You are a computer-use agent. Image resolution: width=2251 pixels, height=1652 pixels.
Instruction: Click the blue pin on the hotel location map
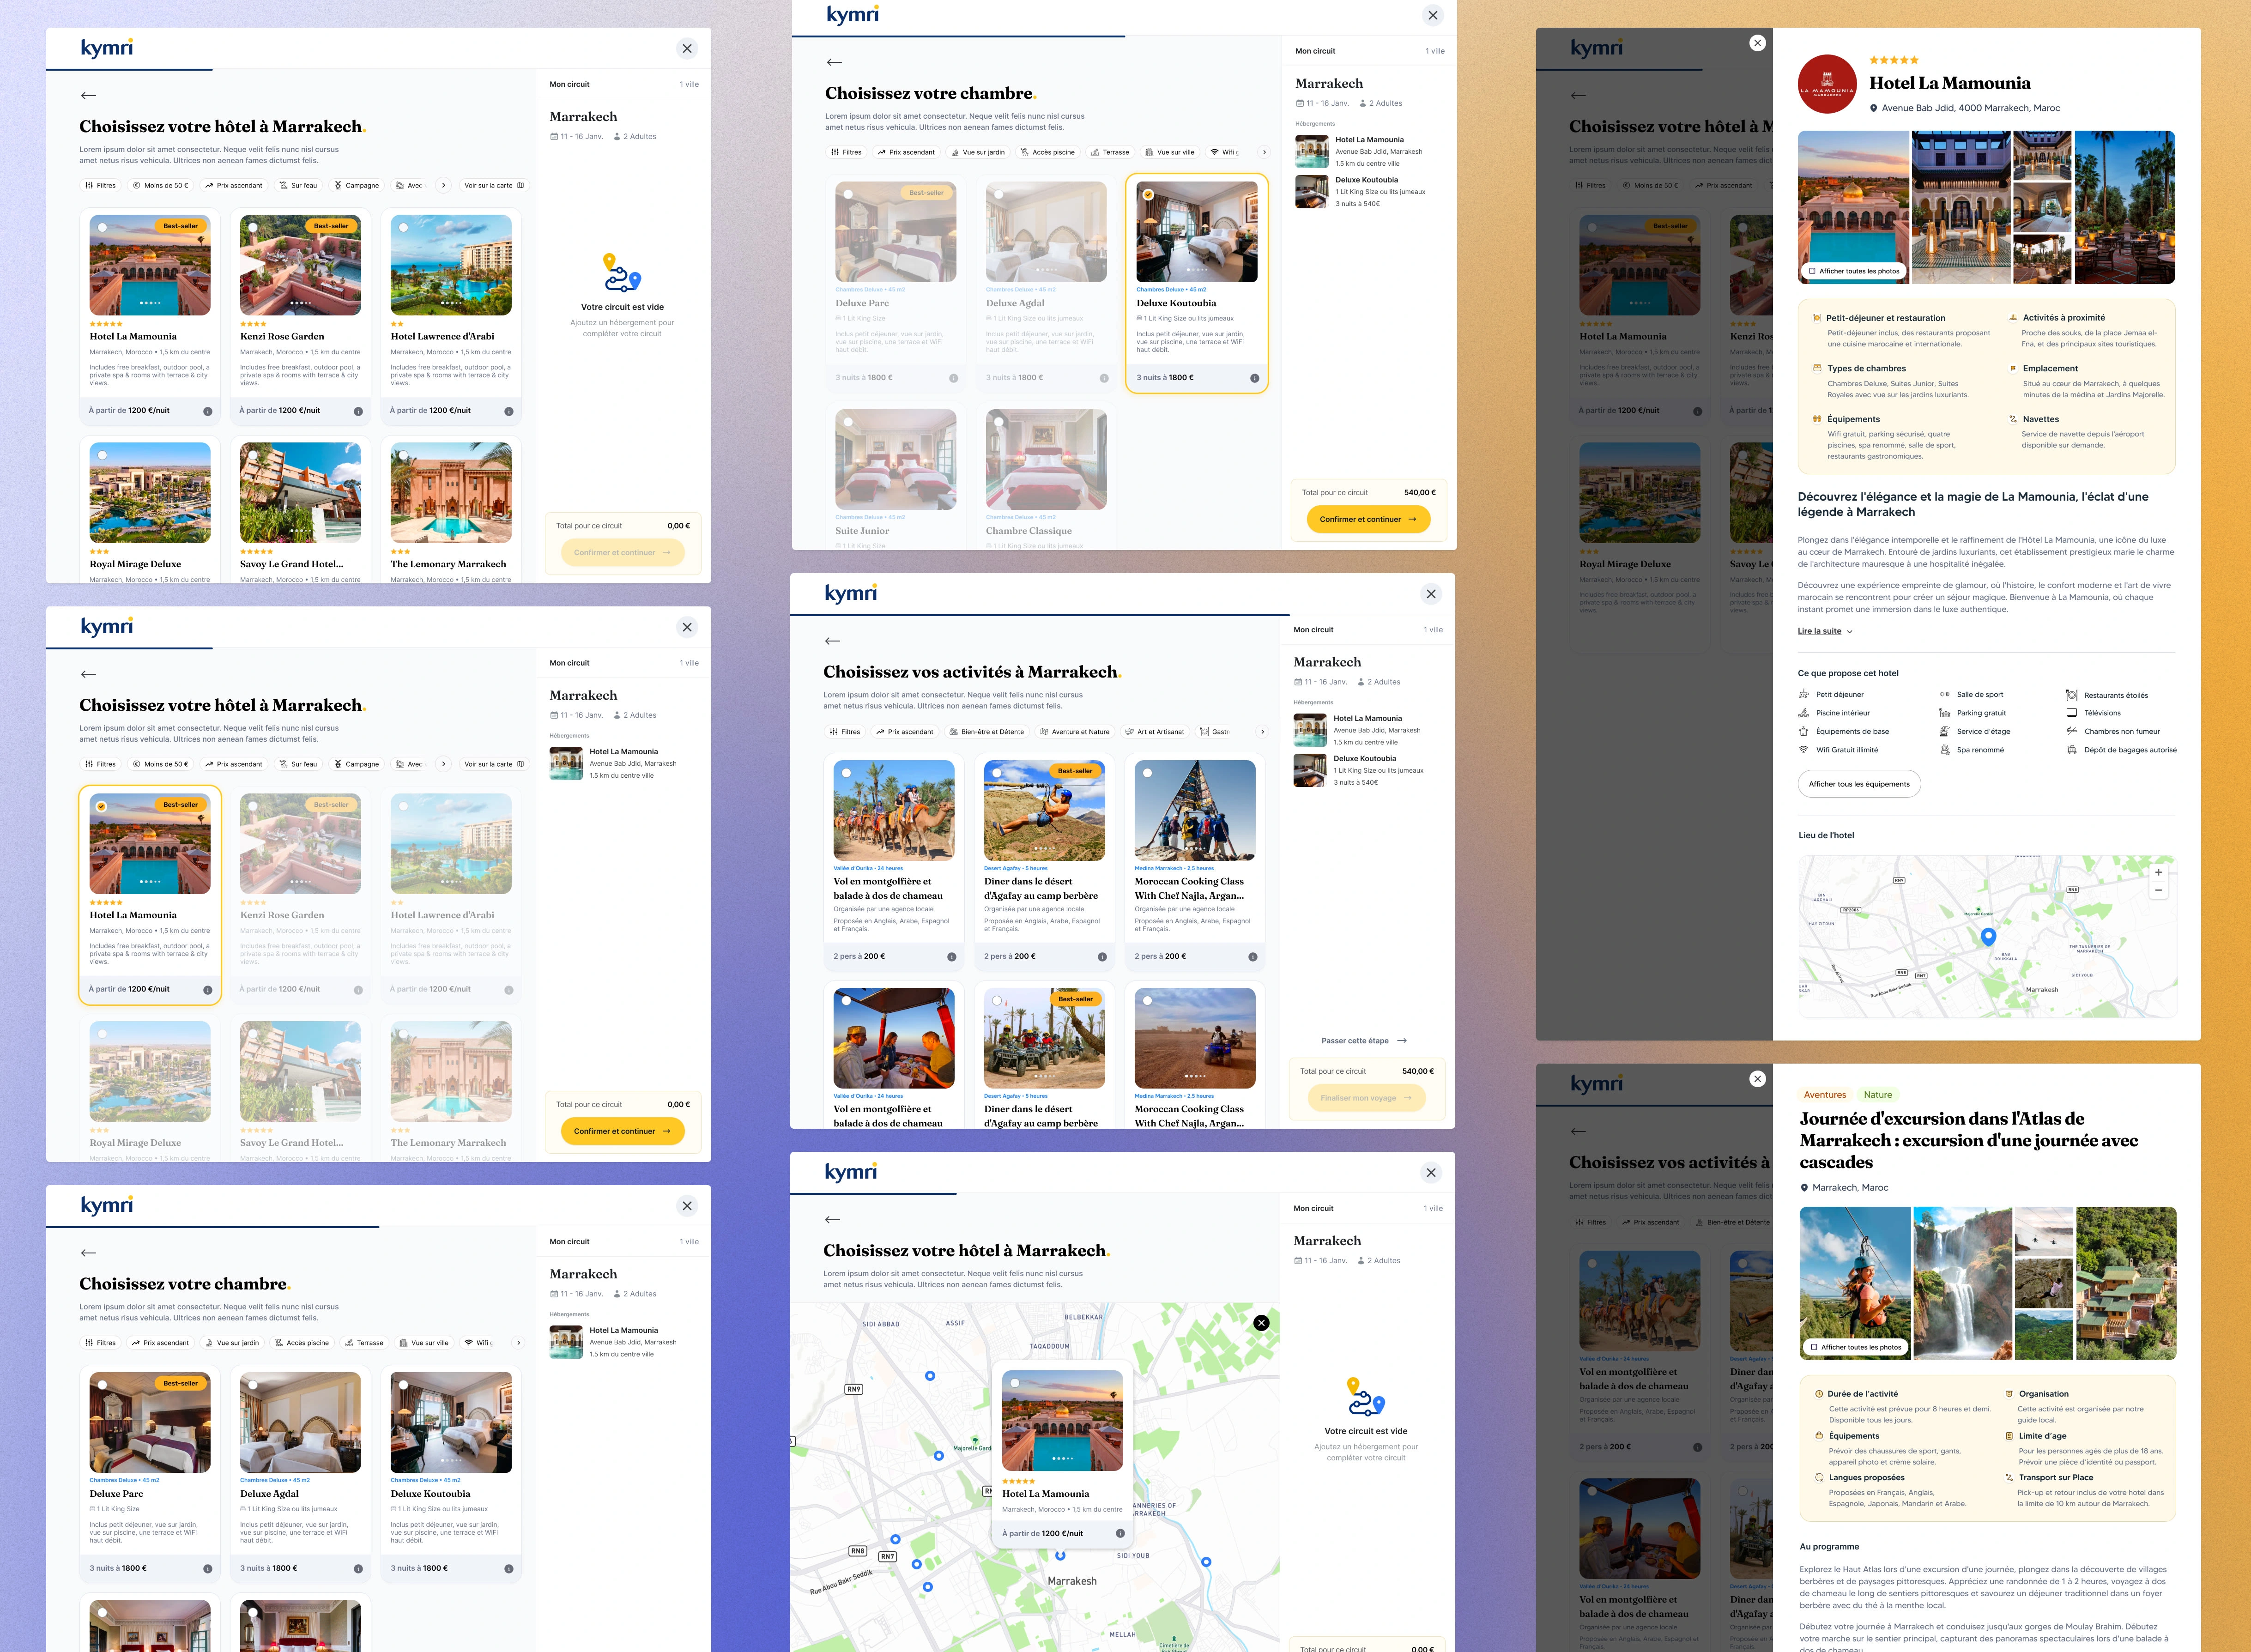point(1988,936)
